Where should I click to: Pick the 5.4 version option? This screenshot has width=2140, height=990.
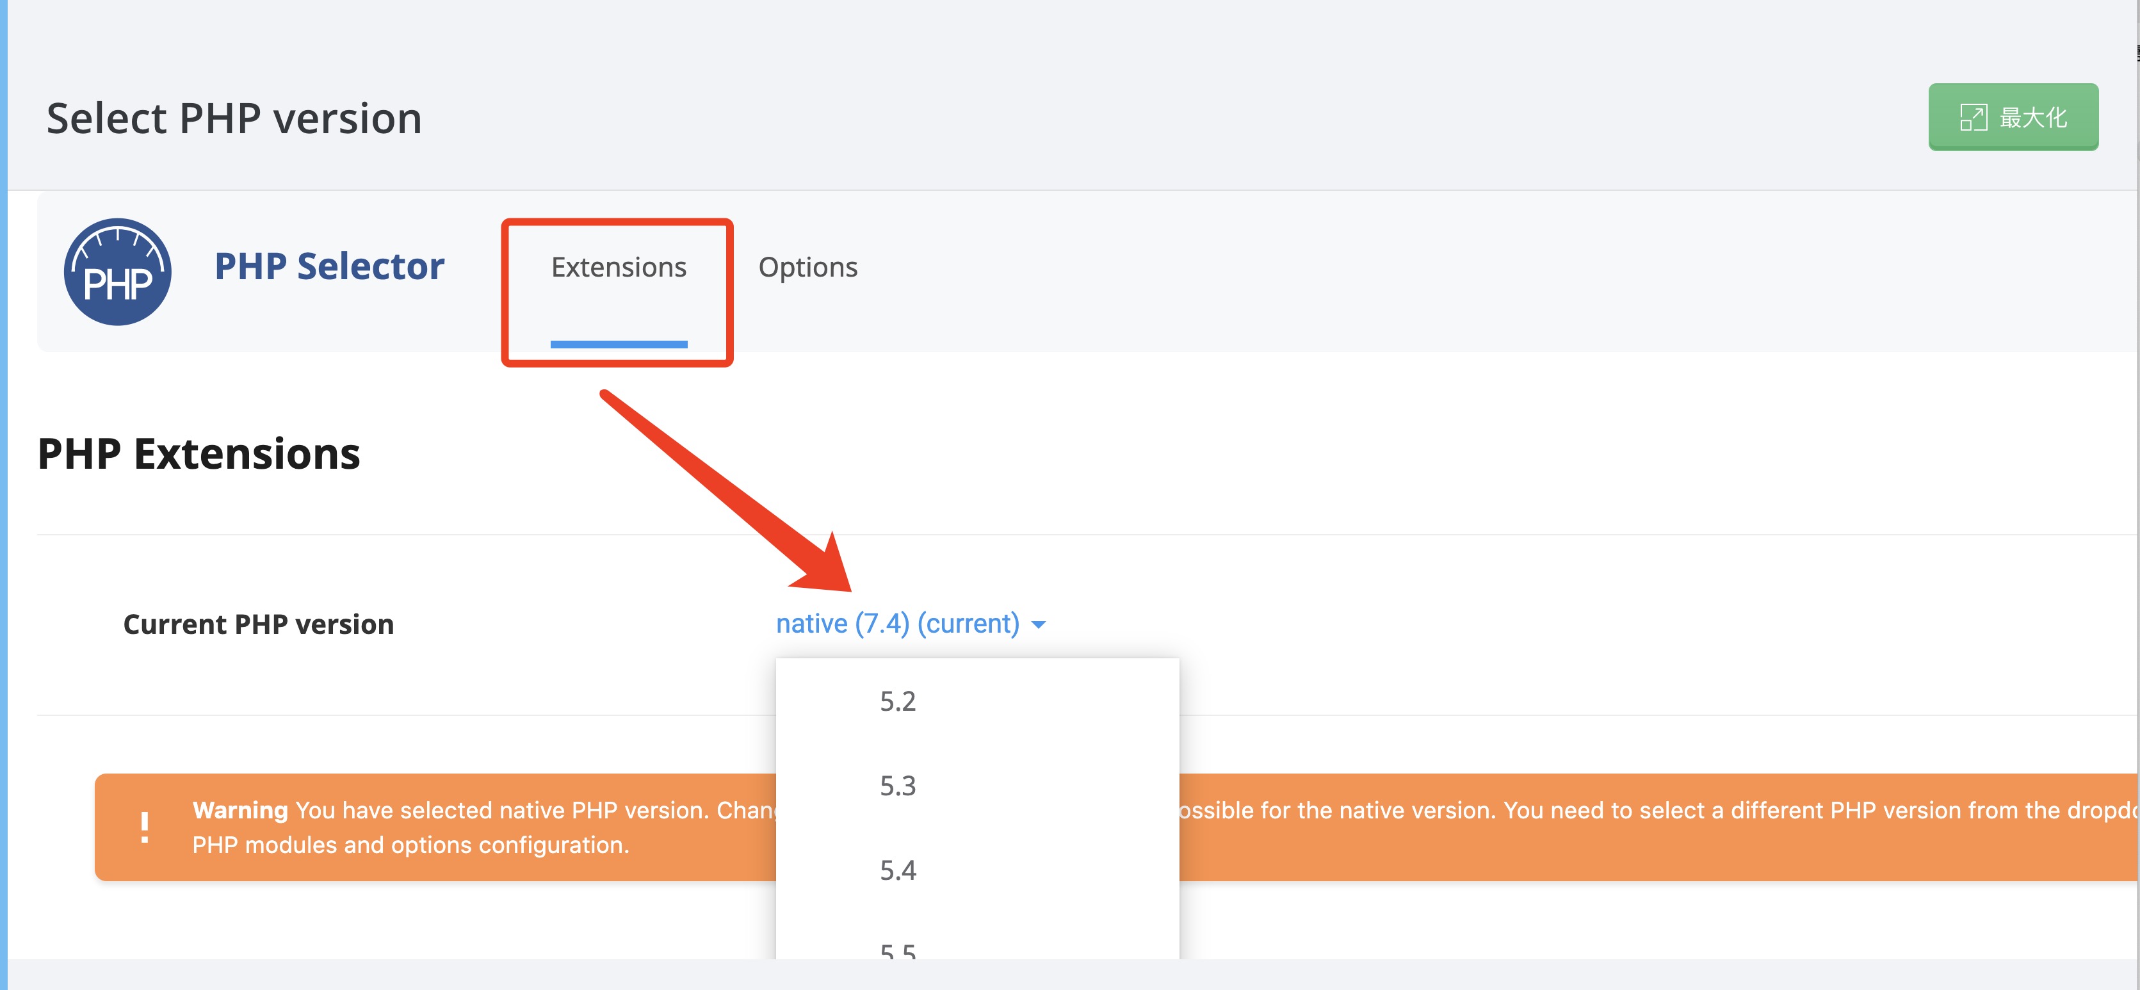click(897, 870)
